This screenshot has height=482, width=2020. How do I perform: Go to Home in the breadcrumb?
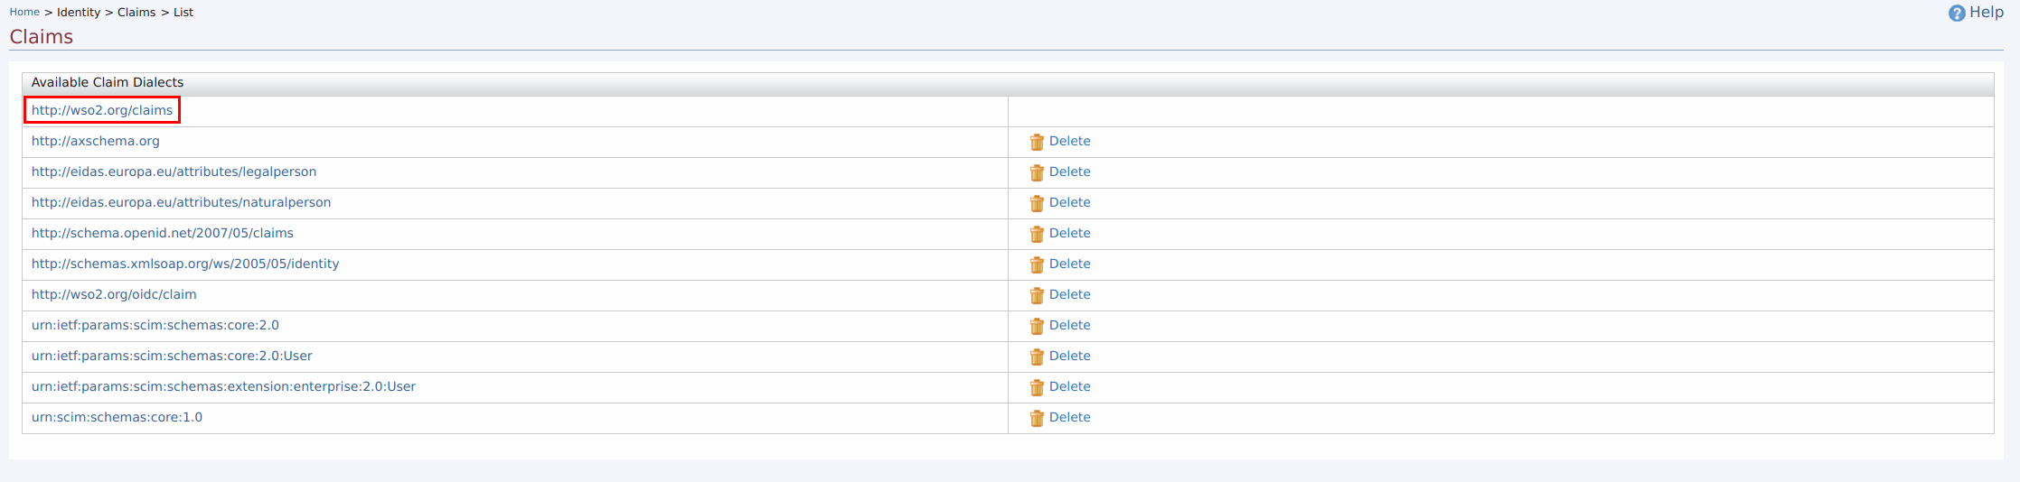(24, 12)
